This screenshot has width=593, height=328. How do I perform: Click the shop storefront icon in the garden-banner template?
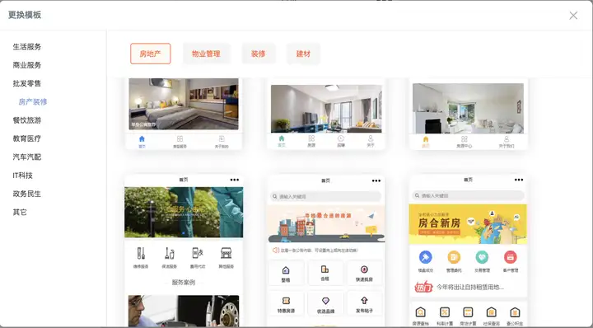226,253
